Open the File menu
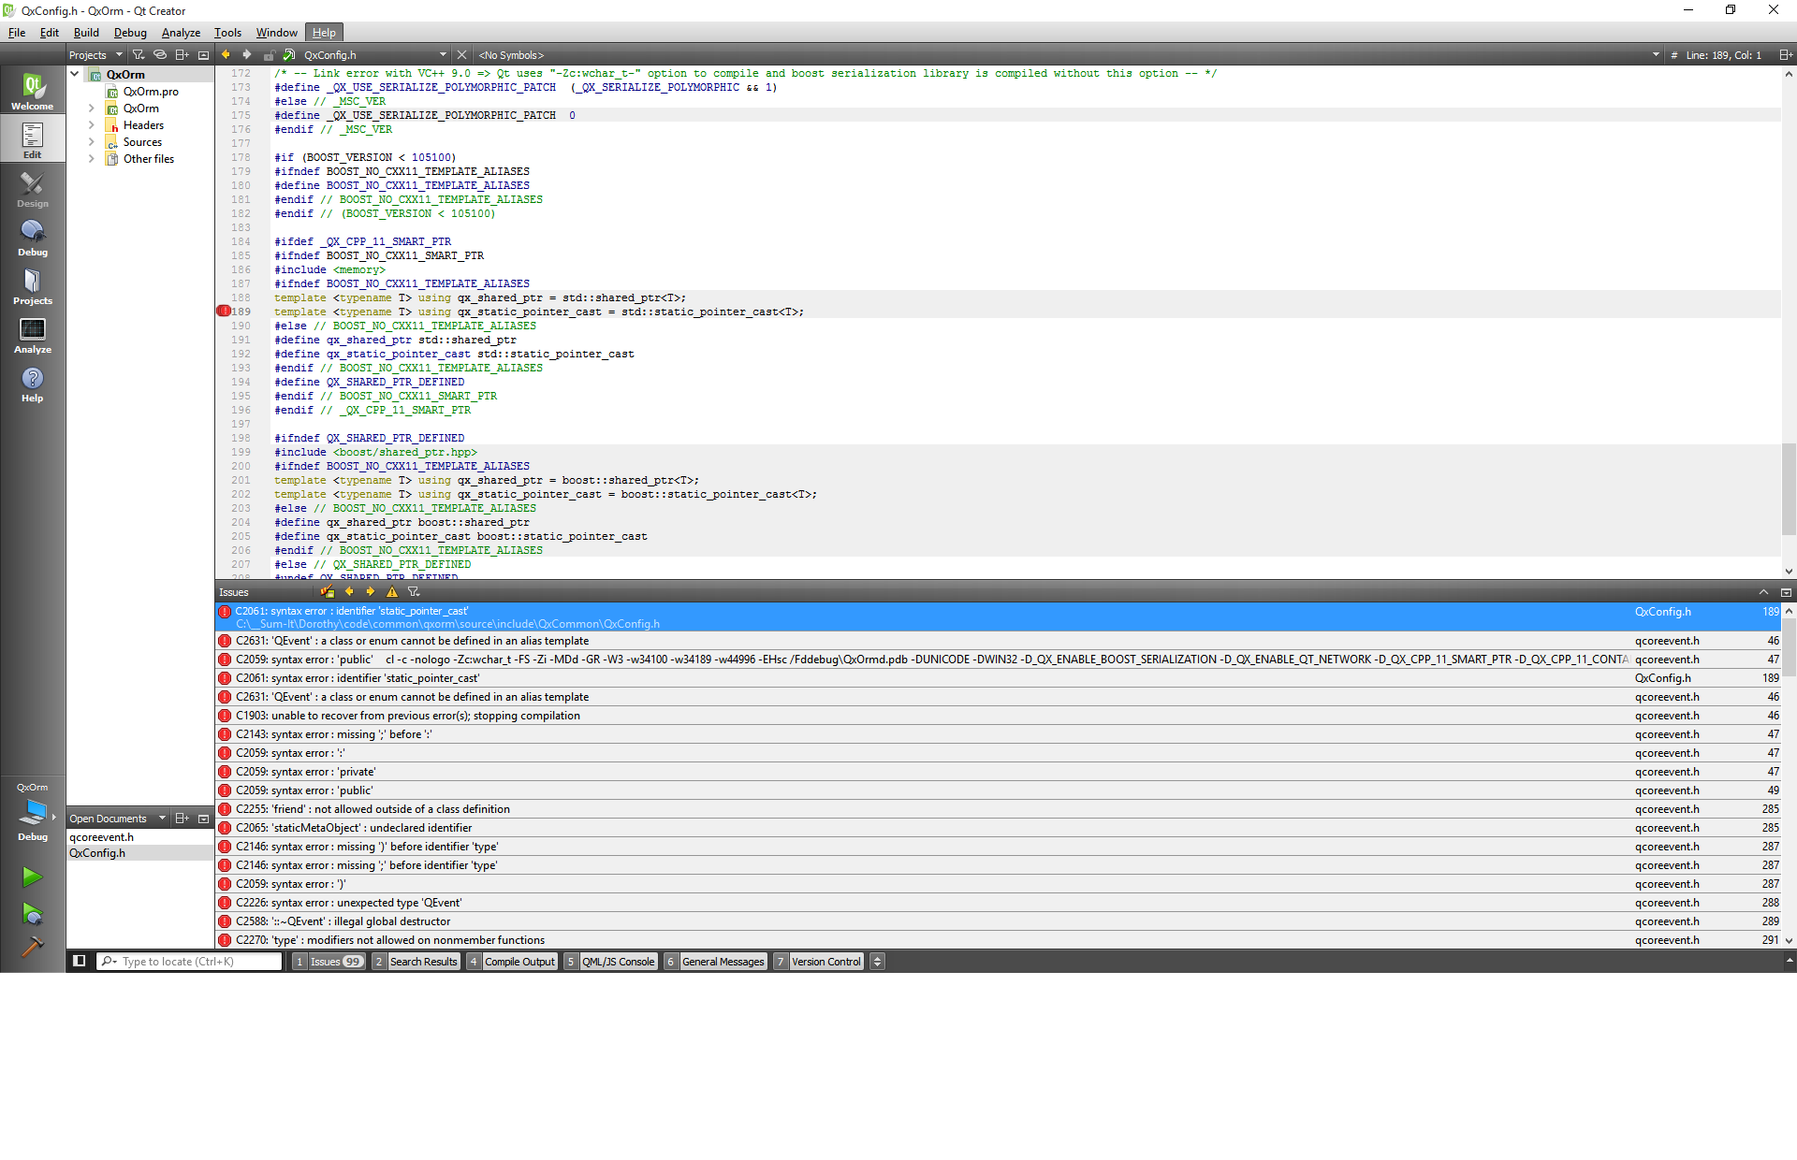Screen dimensions: 1797x1160 click(17, 33)
